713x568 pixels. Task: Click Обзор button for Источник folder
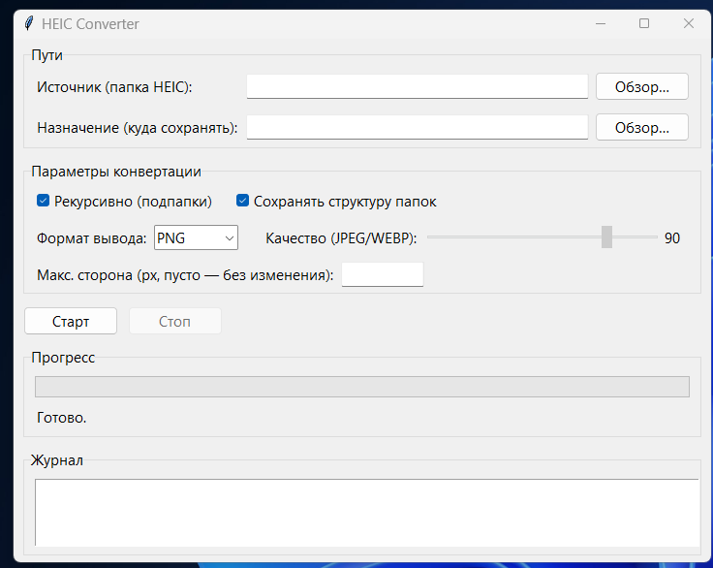641,86
